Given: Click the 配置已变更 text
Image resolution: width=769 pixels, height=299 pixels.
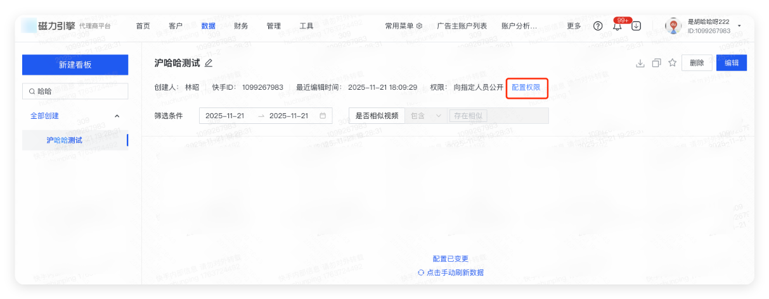Looking at the screenshot, I should pos(451,259).
